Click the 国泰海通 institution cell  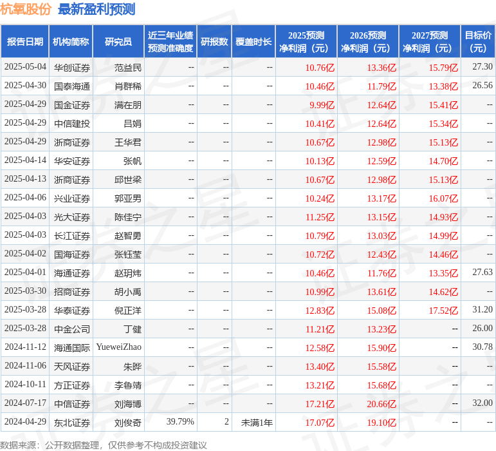pos(72,86)
